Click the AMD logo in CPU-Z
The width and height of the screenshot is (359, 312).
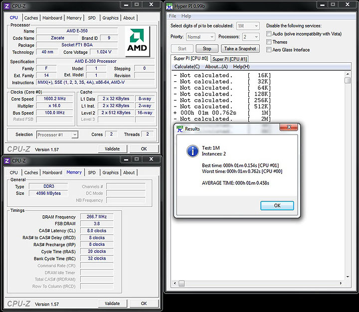tap(137, 41)
